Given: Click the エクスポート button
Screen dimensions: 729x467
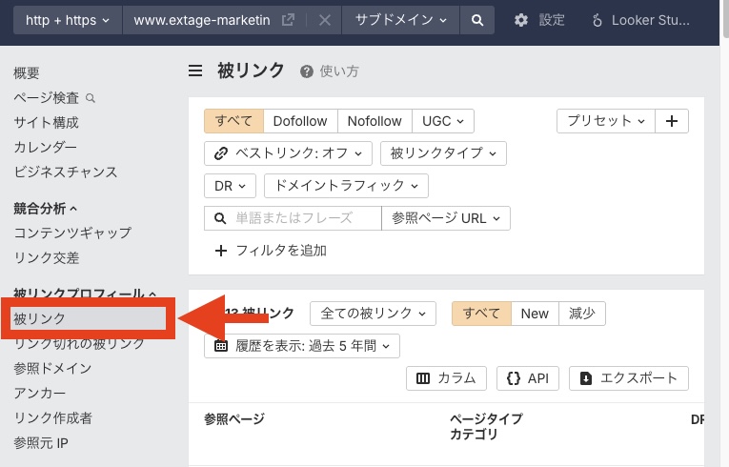Looking at the screenshot, I should [x=629, y=378].
